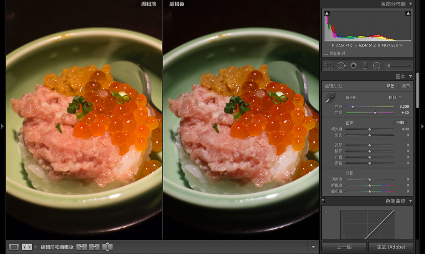Screen dimensions: 425x254
Task: Select the Crop Overlay tool
Action: 329,66
